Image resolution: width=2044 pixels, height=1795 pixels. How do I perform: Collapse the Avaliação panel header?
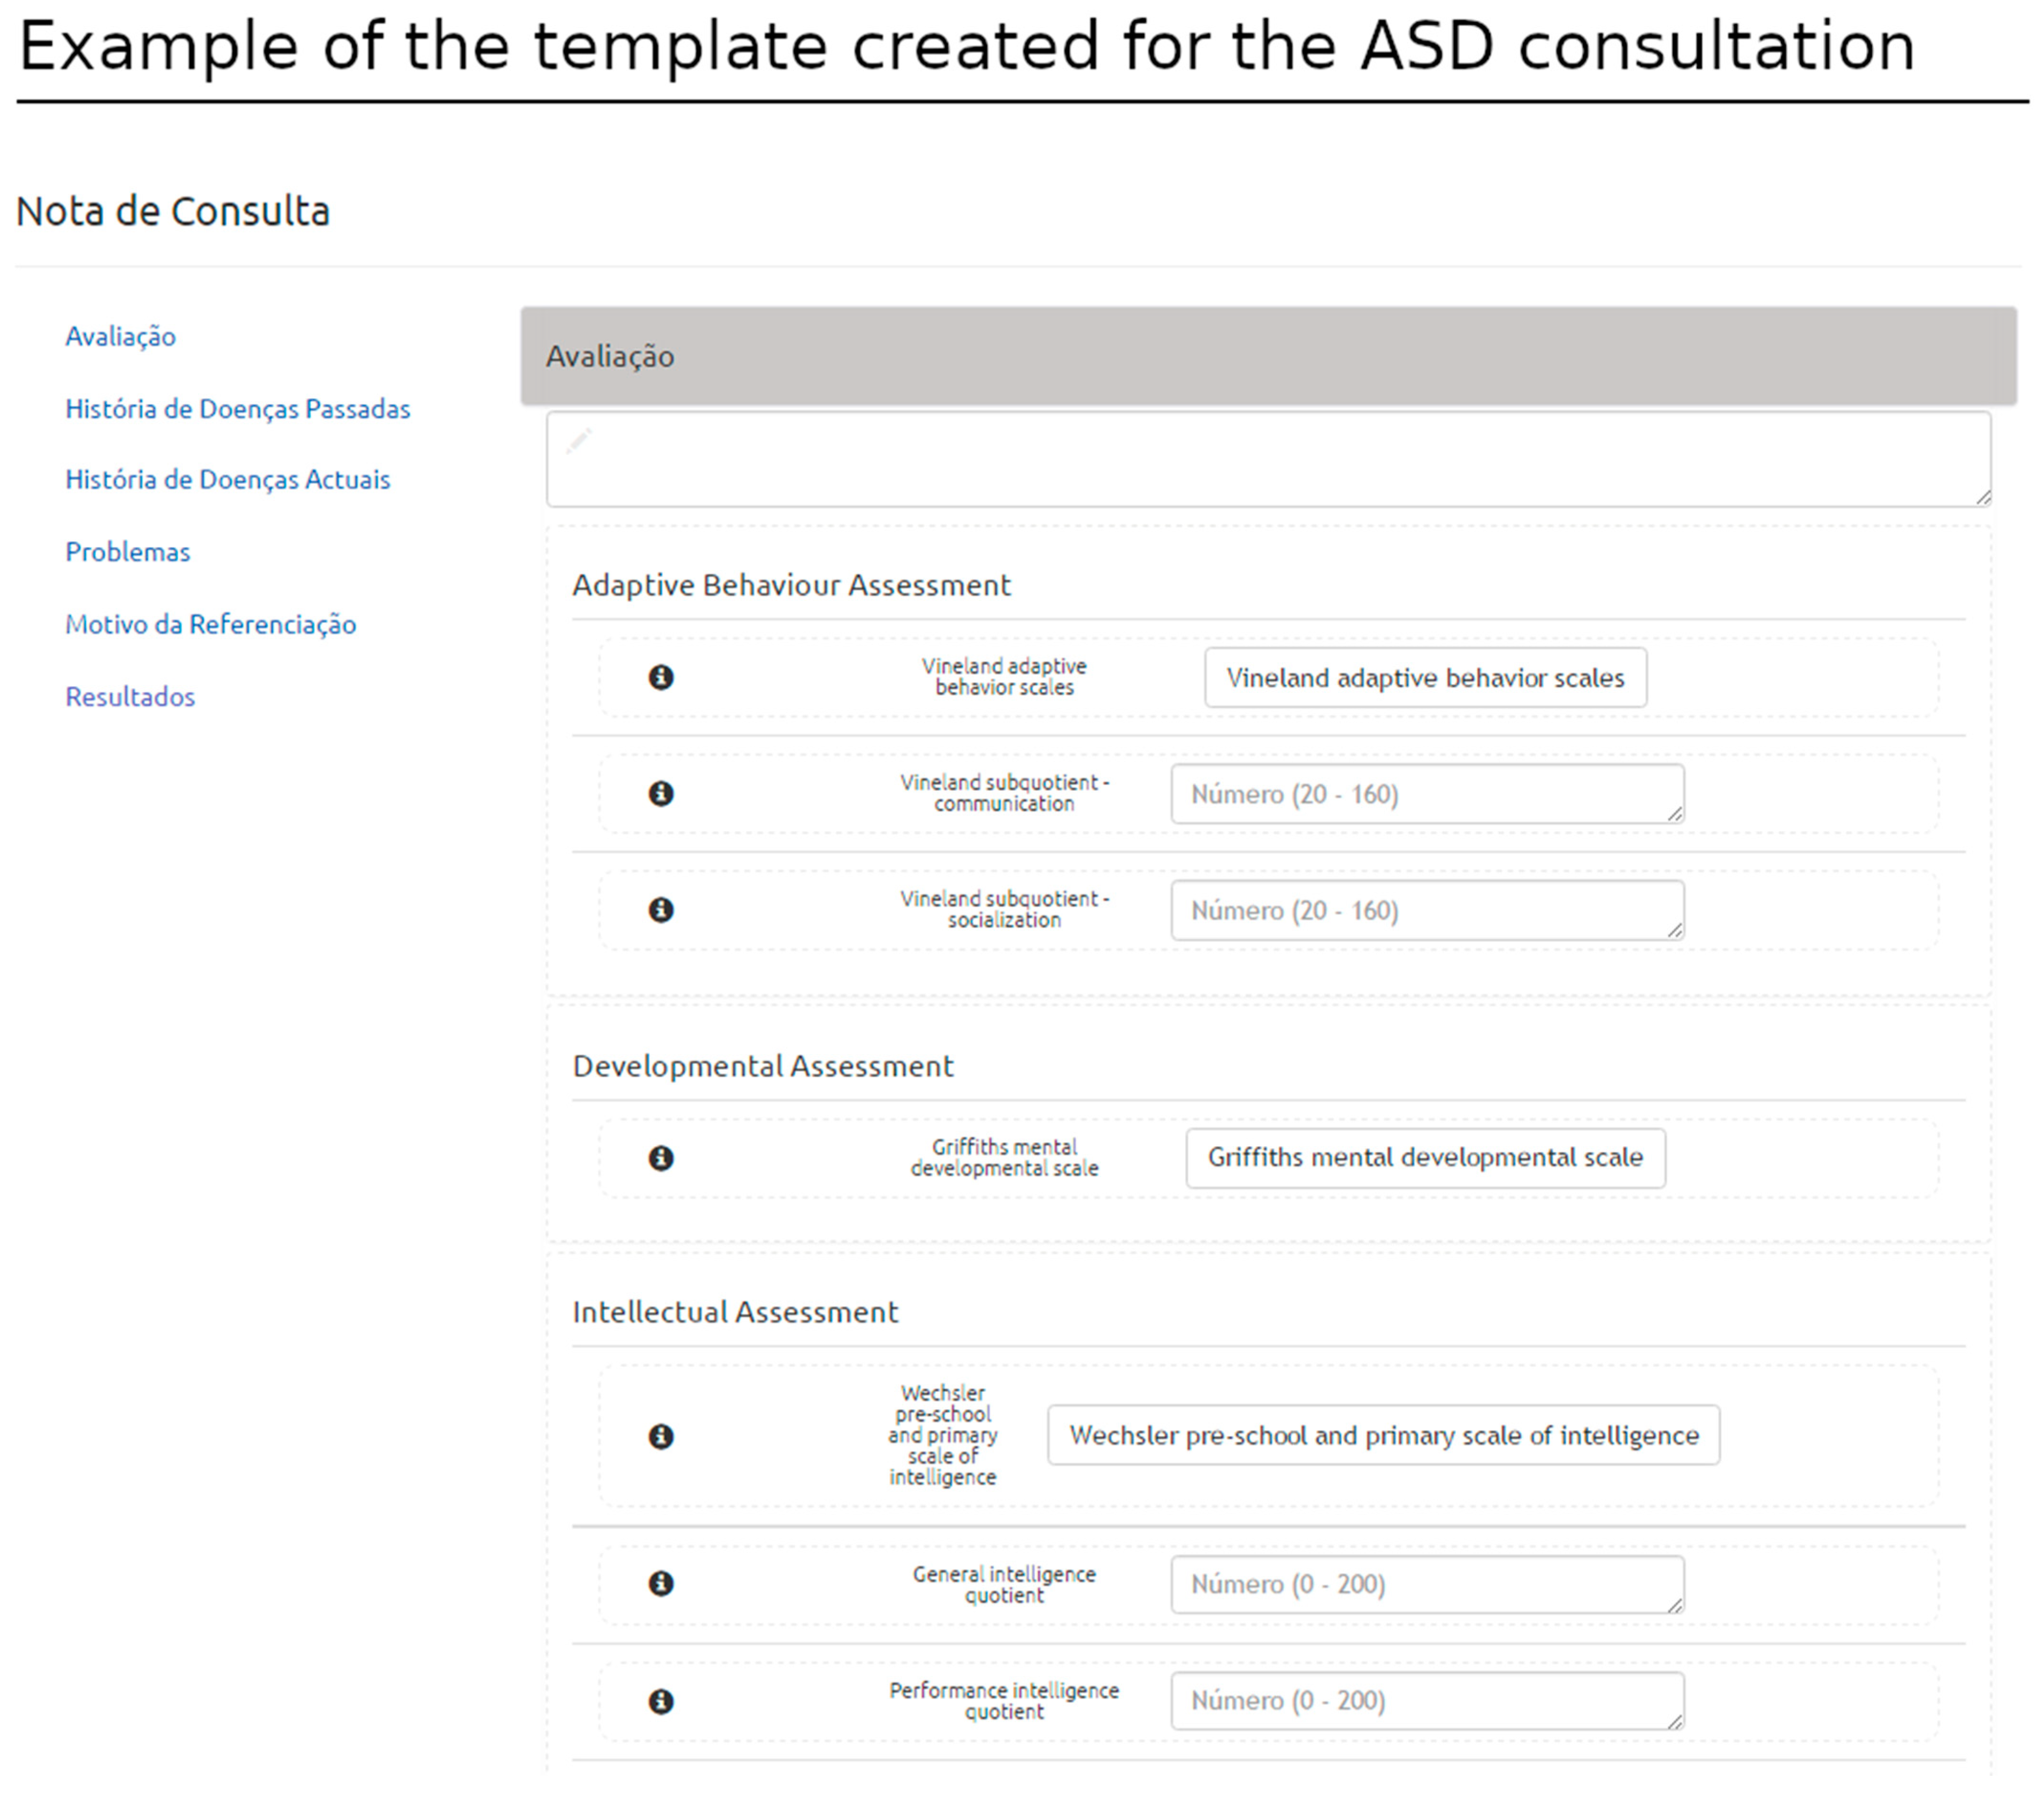pos(1267,356)
